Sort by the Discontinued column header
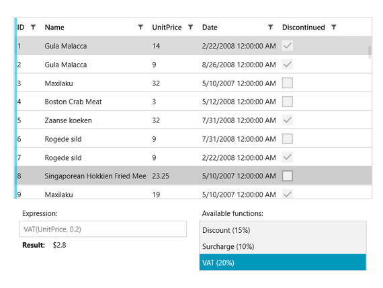The height and width of the screenshot is (288, 383). 303,27
